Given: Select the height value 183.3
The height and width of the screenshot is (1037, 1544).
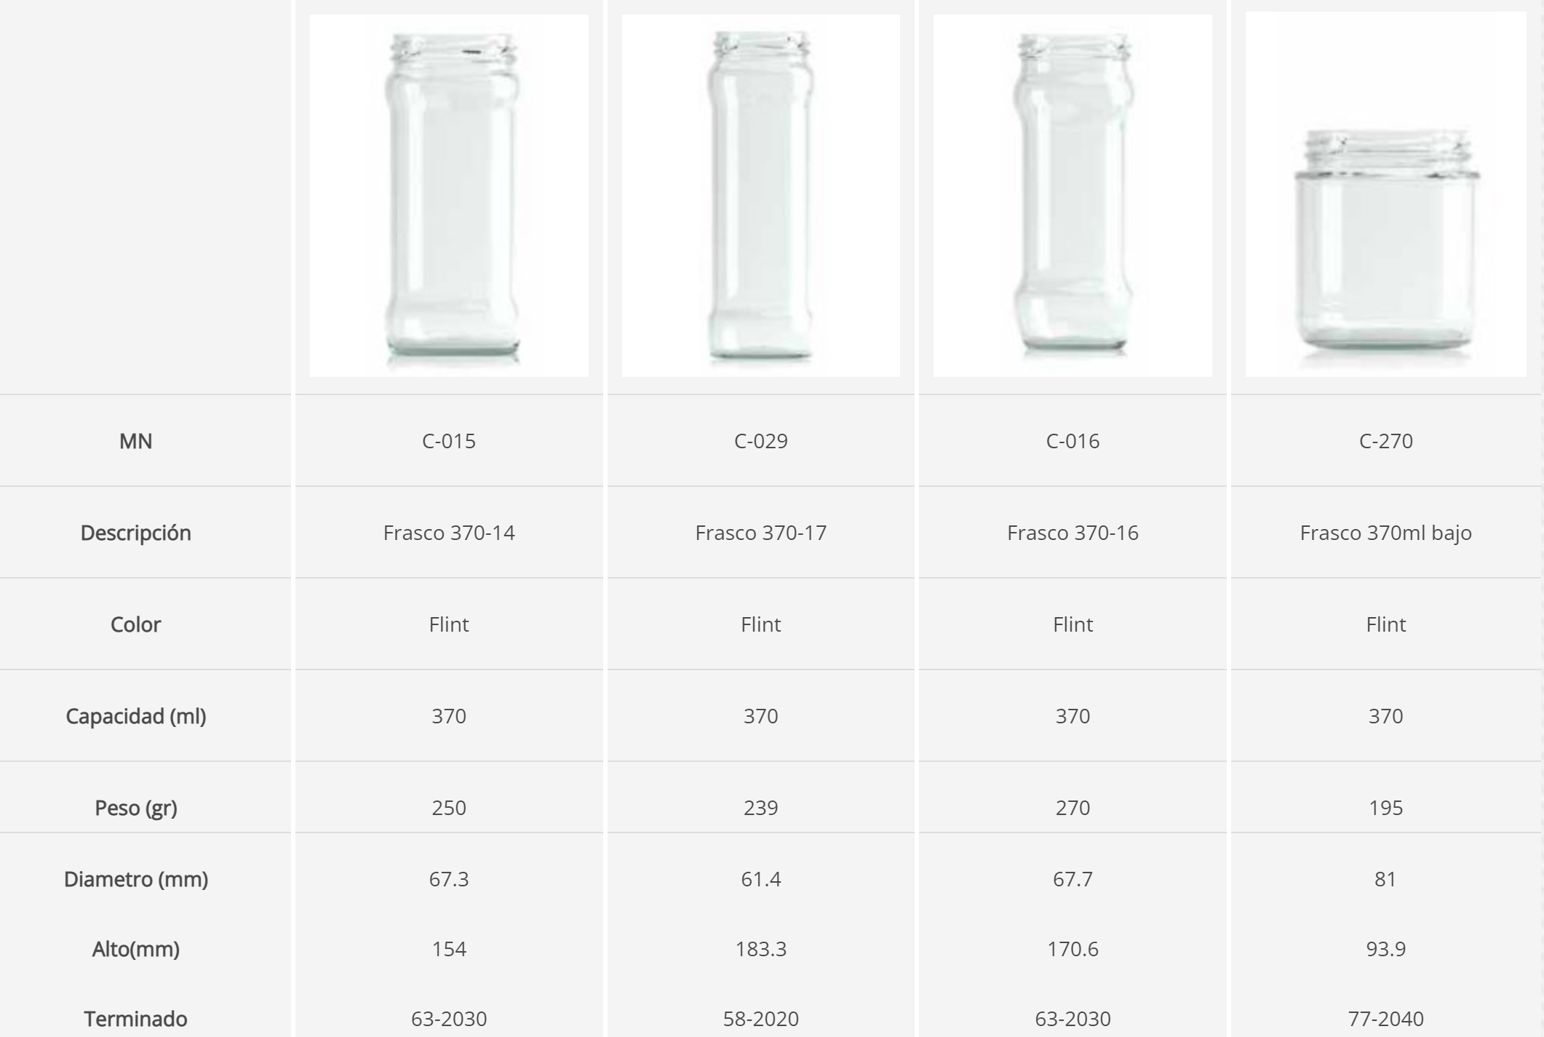Looking at the screenshot, I should coord(760,949).
